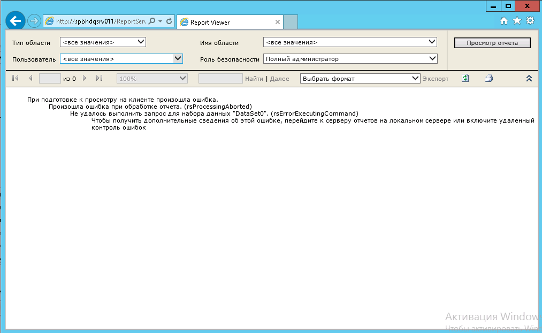This screenshot has width=542, height=333.
Task: Click the browser Forward arrow button
Action: [x=34, y=21]
